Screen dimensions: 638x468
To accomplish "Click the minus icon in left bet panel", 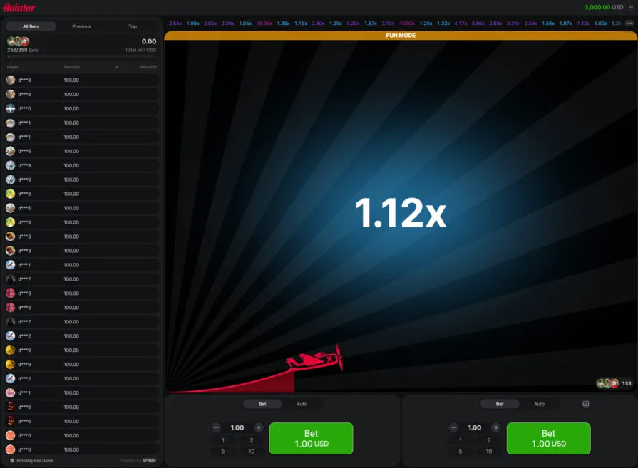I will click(x=217, y=427).
